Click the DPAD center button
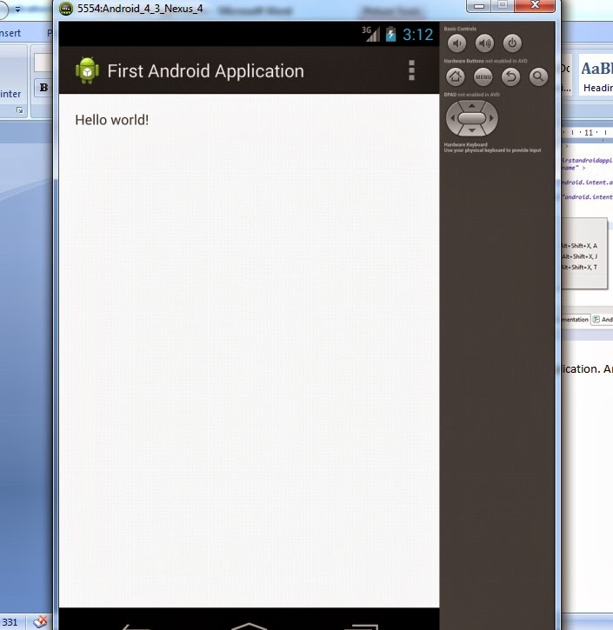Viewport: 613px width, 630px height. (x=472, y=118)
